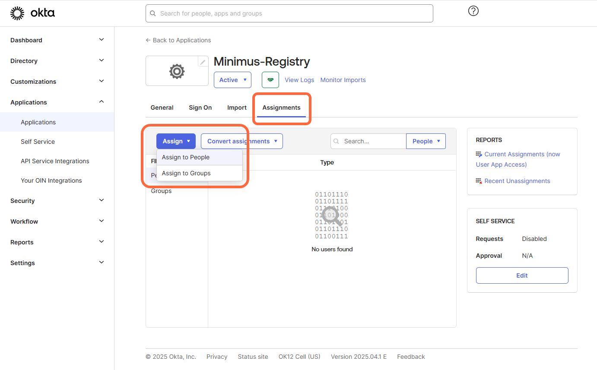Click the Type column header

tap(327, 162)
